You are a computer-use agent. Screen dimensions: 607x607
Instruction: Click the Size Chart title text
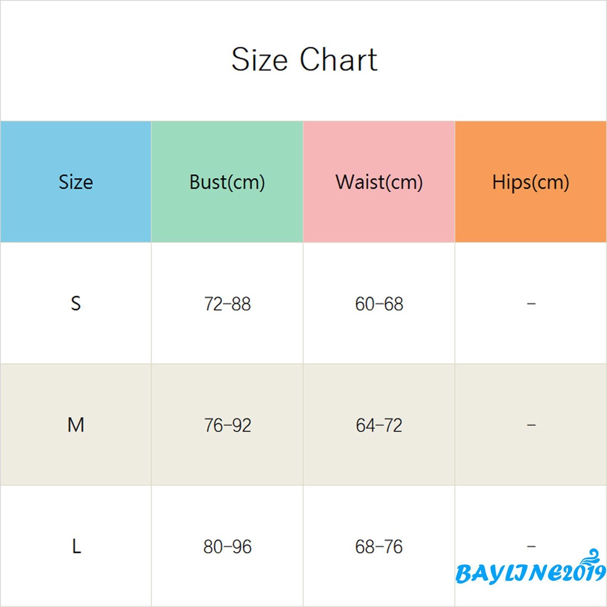(303, 60)
